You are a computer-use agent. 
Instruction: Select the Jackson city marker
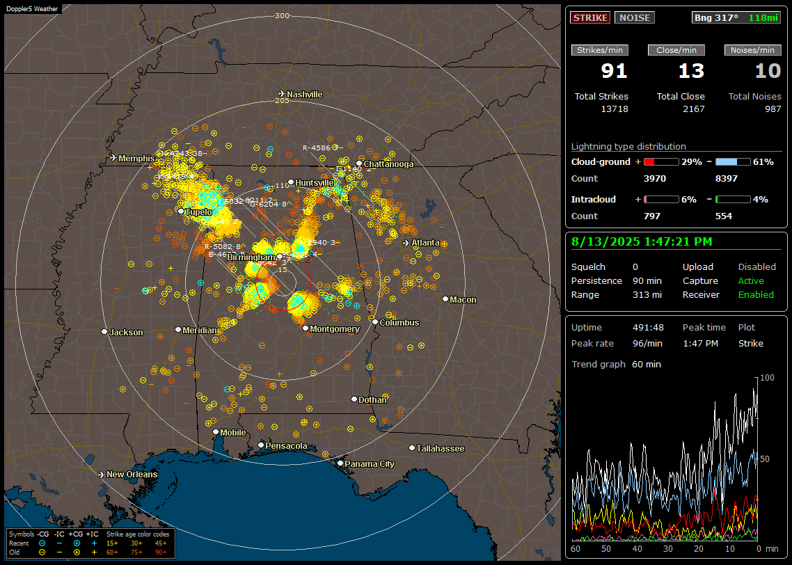tap(104, 332)
